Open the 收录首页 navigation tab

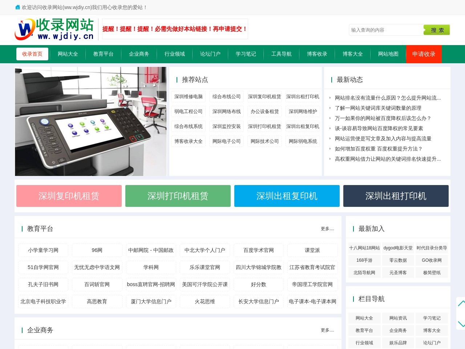(x=32, y=54)
